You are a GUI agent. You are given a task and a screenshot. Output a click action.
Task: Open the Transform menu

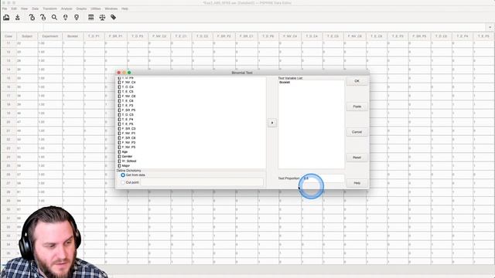click(x=49, y=8)
